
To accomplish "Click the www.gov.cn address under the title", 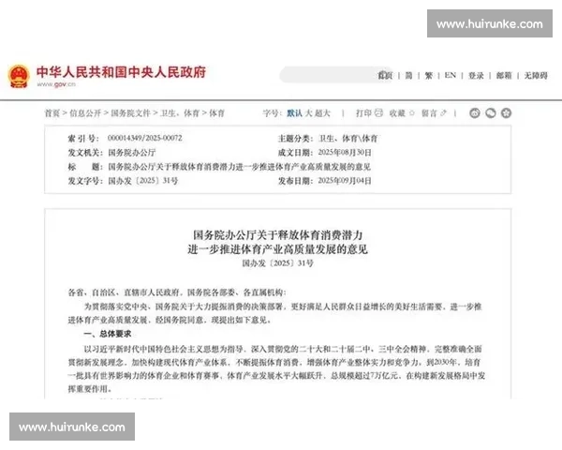I will (x=56, y=84).
